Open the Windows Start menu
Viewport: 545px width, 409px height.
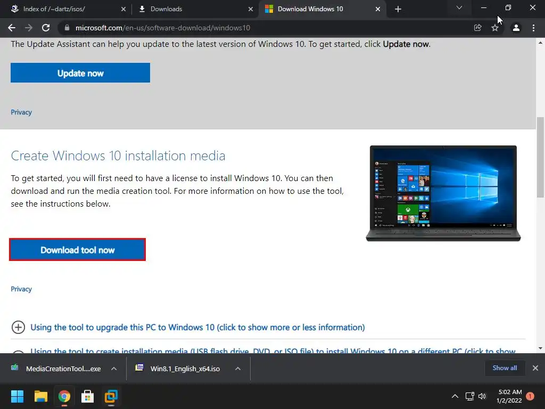tap(17, 396)
